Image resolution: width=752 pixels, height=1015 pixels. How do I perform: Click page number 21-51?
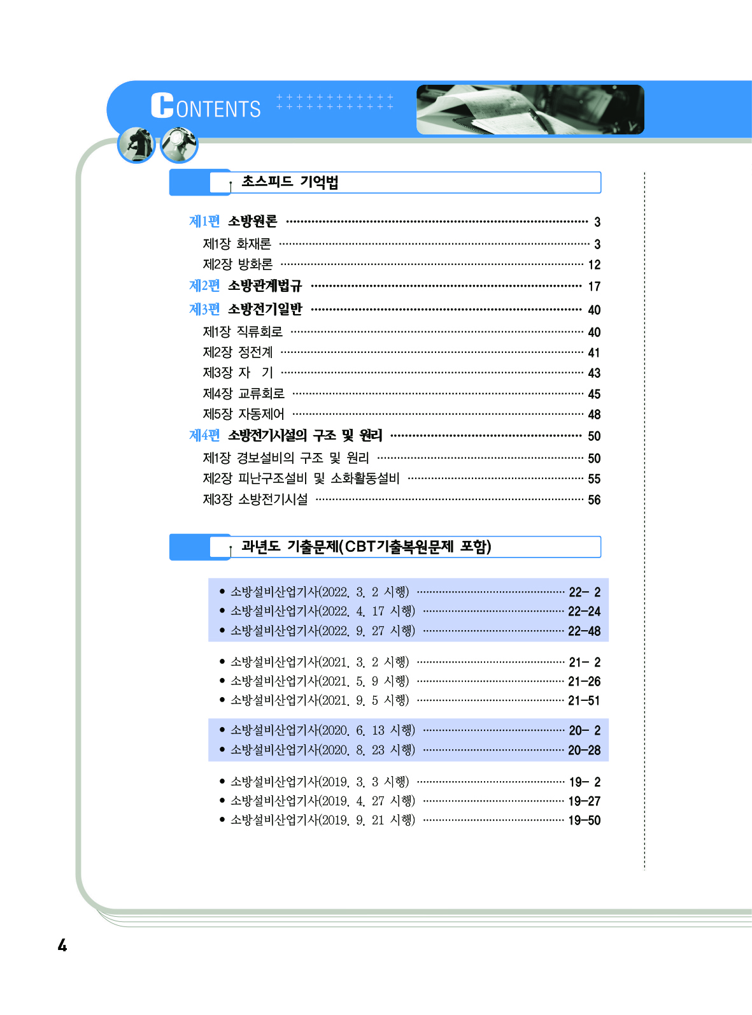[x=585, y=701]
